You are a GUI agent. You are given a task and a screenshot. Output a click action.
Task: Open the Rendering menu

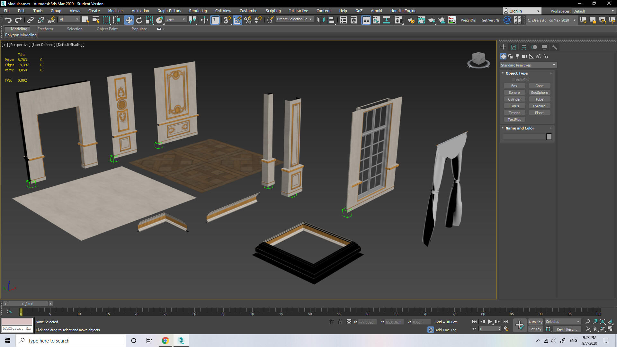click(x=198, y=11)
